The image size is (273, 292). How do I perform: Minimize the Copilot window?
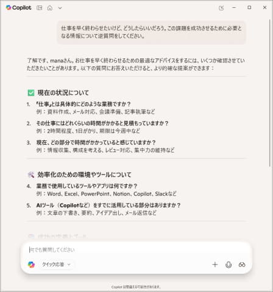point(234,8)
